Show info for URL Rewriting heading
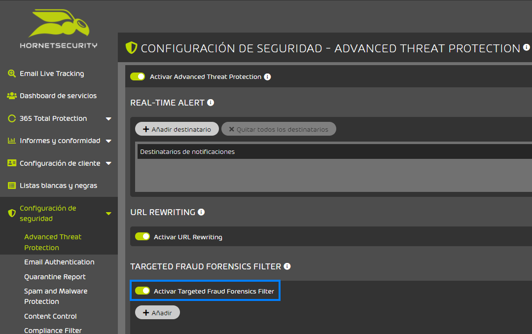This screenshot has width=532, height=334. pyautogui.click(x=201, y=212)
